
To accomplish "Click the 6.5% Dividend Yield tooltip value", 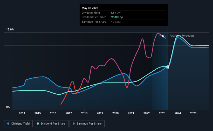I will click(x=113, y=13).
